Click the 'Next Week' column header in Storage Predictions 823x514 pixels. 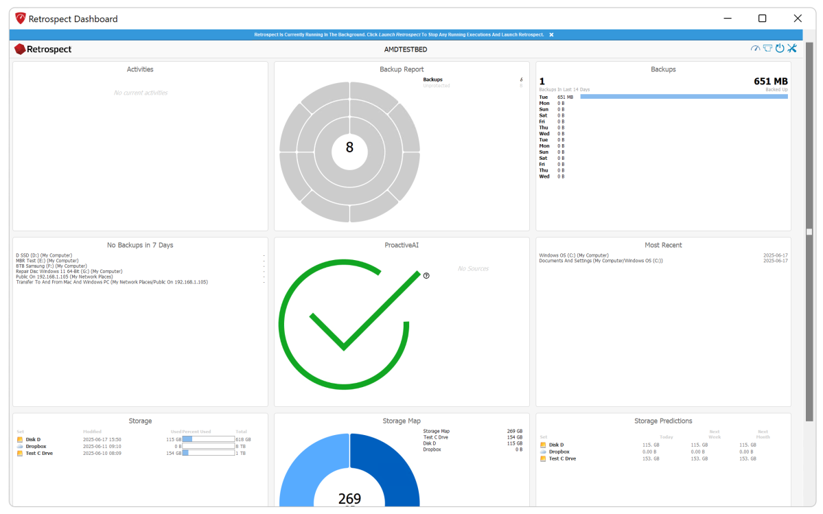(715, 434)
